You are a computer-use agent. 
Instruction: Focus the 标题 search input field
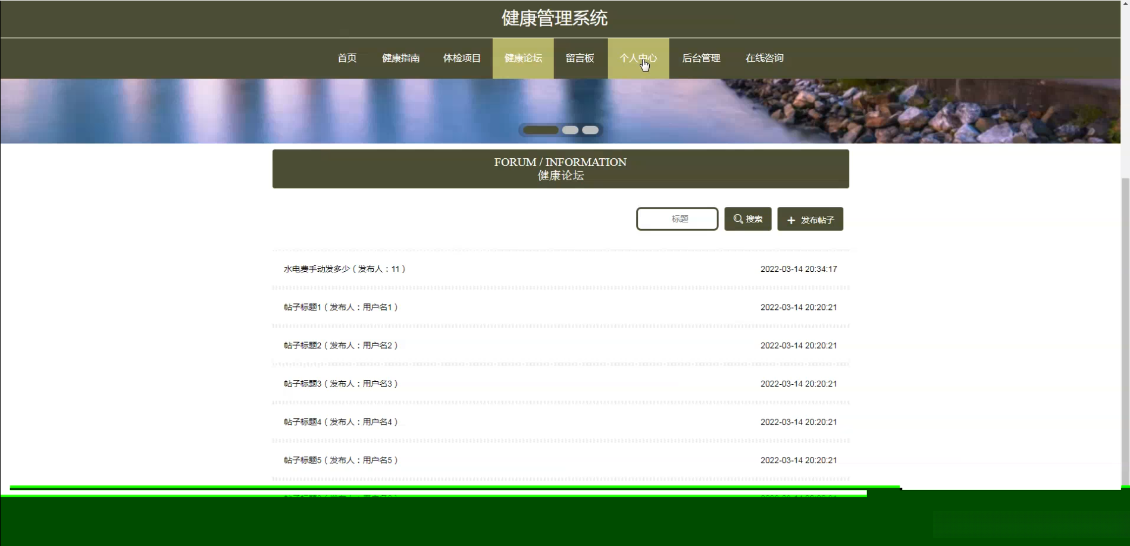point(677,219)
